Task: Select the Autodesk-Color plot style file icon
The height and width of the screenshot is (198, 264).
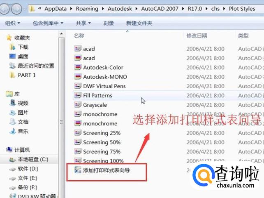Action: point(78,67)
